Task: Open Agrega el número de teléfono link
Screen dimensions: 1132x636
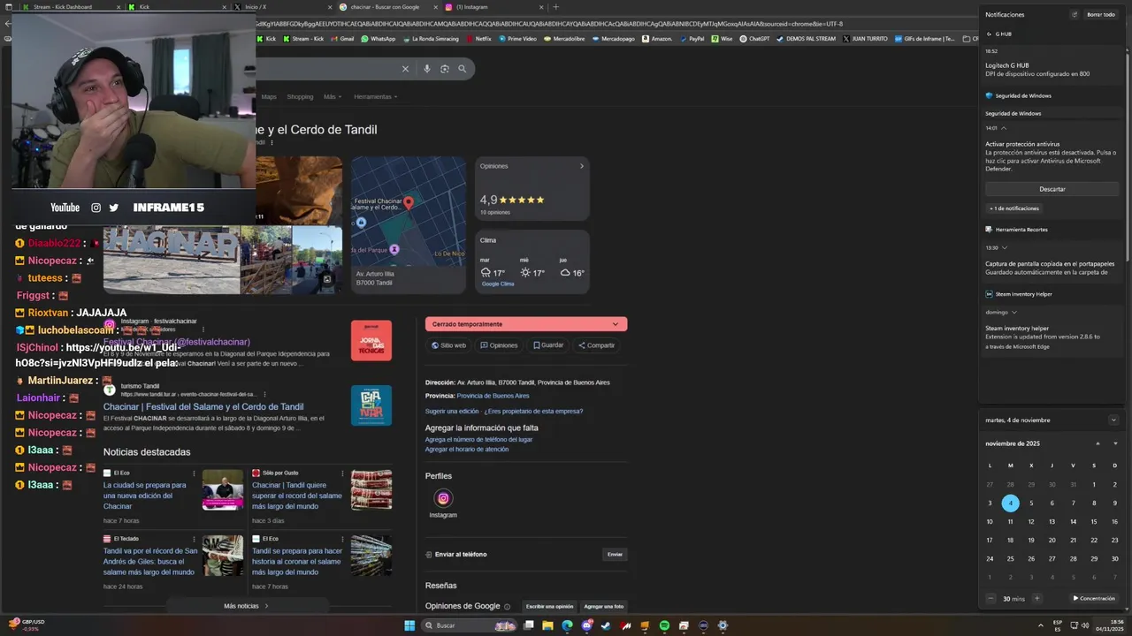Action: coord(478,439)
